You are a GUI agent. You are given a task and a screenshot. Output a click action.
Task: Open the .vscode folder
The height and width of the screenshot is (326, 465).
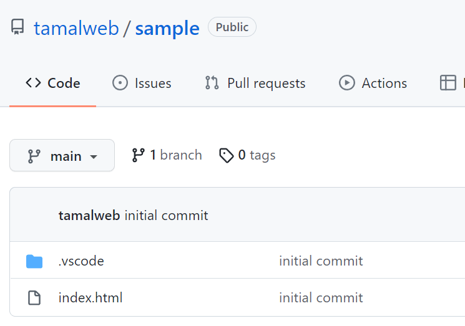coord(81,261)
